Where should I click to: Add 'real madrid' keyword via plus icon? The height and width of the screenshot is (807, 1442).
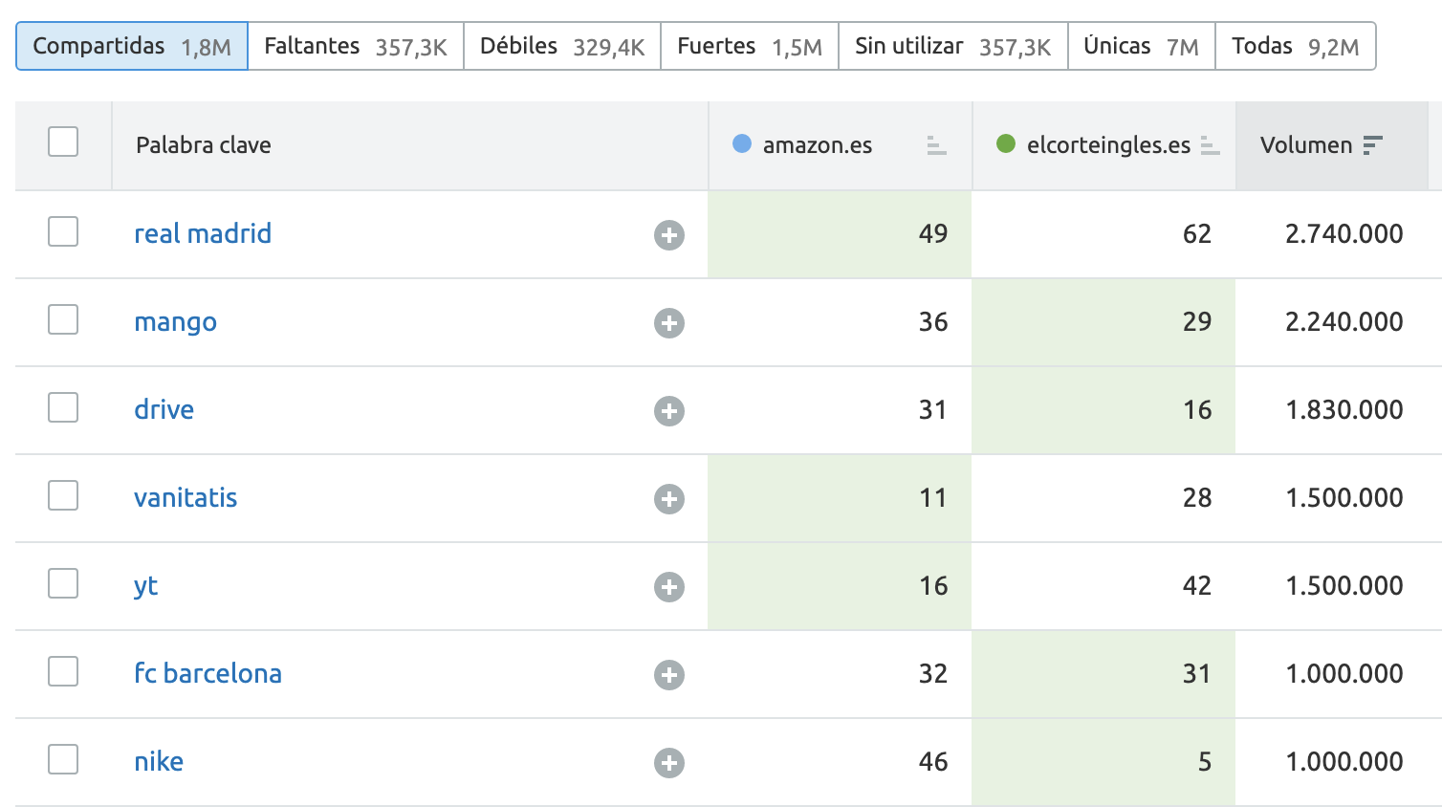669,235
